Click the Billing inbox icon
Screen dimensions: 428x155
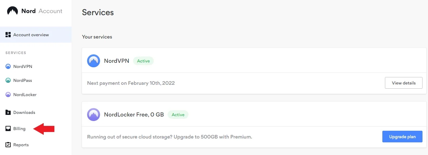pyautogui.click(x=8, y=129)
